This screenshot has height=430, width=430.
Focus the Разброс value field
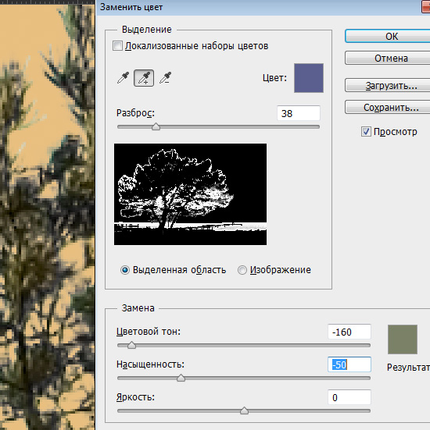pos(299,113)
